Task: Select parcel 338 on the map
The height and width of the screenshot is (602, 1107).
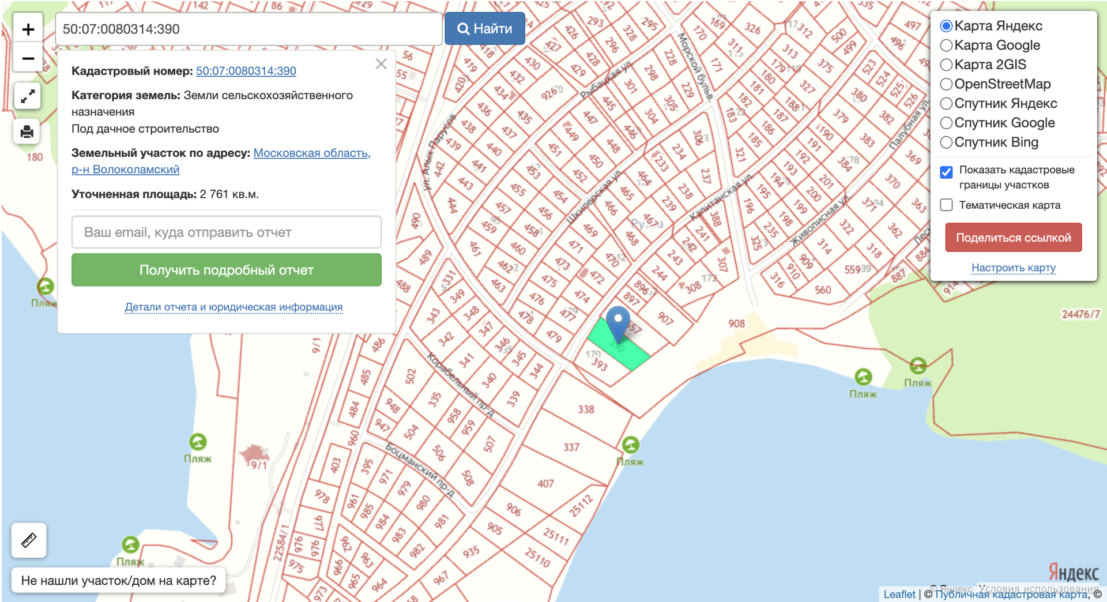Action: click(x=586, y=409)
